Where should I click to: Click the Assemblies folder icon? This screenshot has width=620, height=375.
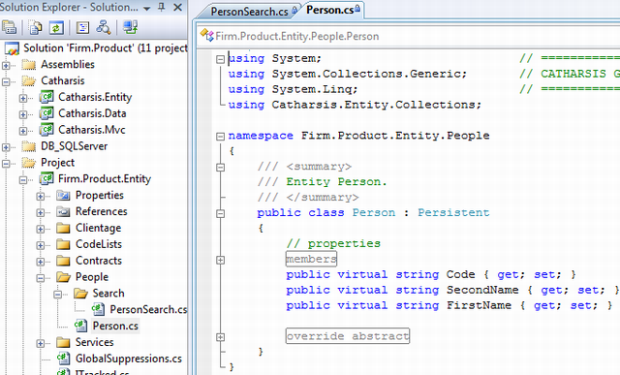29,65
